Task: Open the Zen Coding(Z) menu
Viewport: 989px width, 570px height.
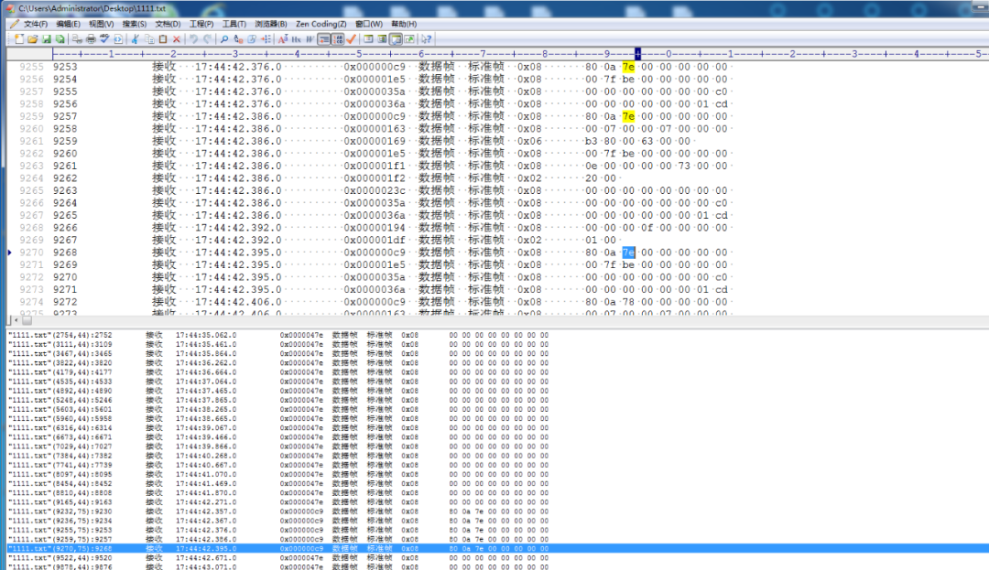Action: pos(321,24)
